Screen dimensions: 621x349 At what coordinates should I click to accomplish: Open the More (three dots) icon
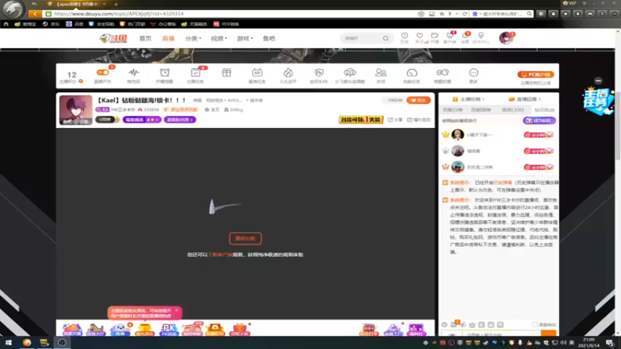click(474, 72)
